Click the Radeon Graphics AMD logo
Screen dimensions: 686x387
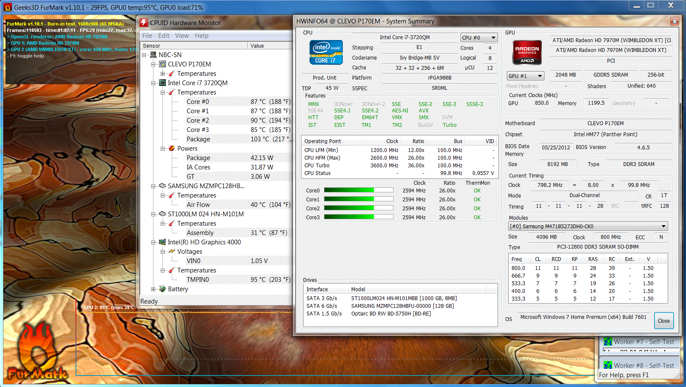(527, 52)
